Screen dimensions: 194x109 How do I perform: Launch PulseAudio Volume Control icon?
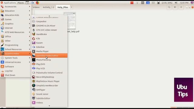tap(34, 73)
